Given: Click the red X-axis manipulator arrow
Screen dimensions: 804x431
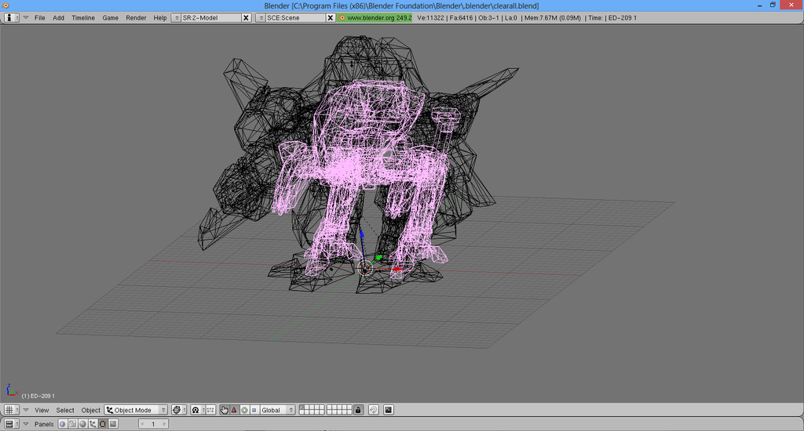Looking at the screenshot, I should pyautogui.click(x=398, y=269).
